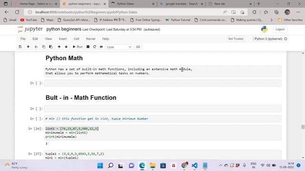Open the browser extensions icon
The height and width of the screenshot is (171, 305).
pyautogui.click(x=254, y=12)
